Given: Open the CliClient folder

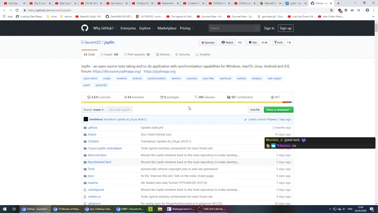Looking at the screenshot, I should pos(94,142).
